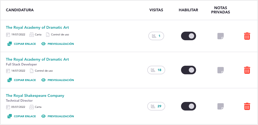Disable the 19/07/2022 Royal Academy application toggle

pyautogui.click(x=189, y=36)
